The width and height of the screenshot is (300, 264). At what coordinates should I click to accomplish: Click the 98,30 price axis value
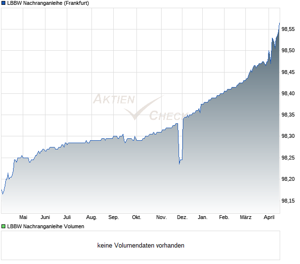(x=288, y=136)
